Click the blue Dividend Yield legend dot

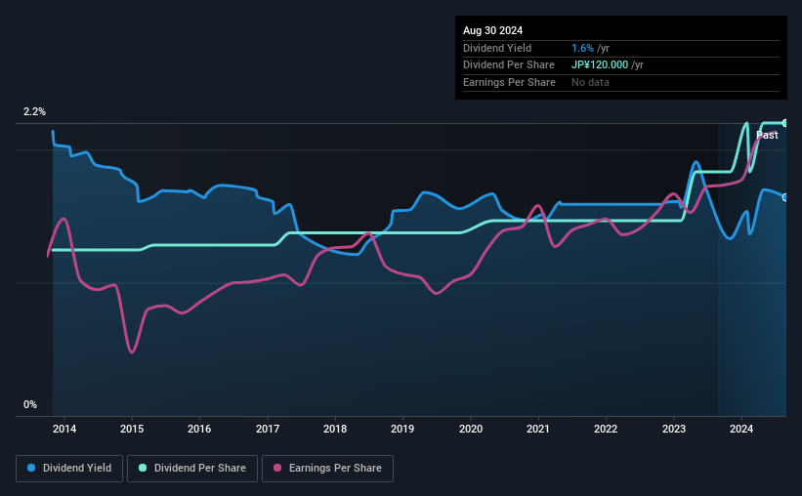pos(31,468)
